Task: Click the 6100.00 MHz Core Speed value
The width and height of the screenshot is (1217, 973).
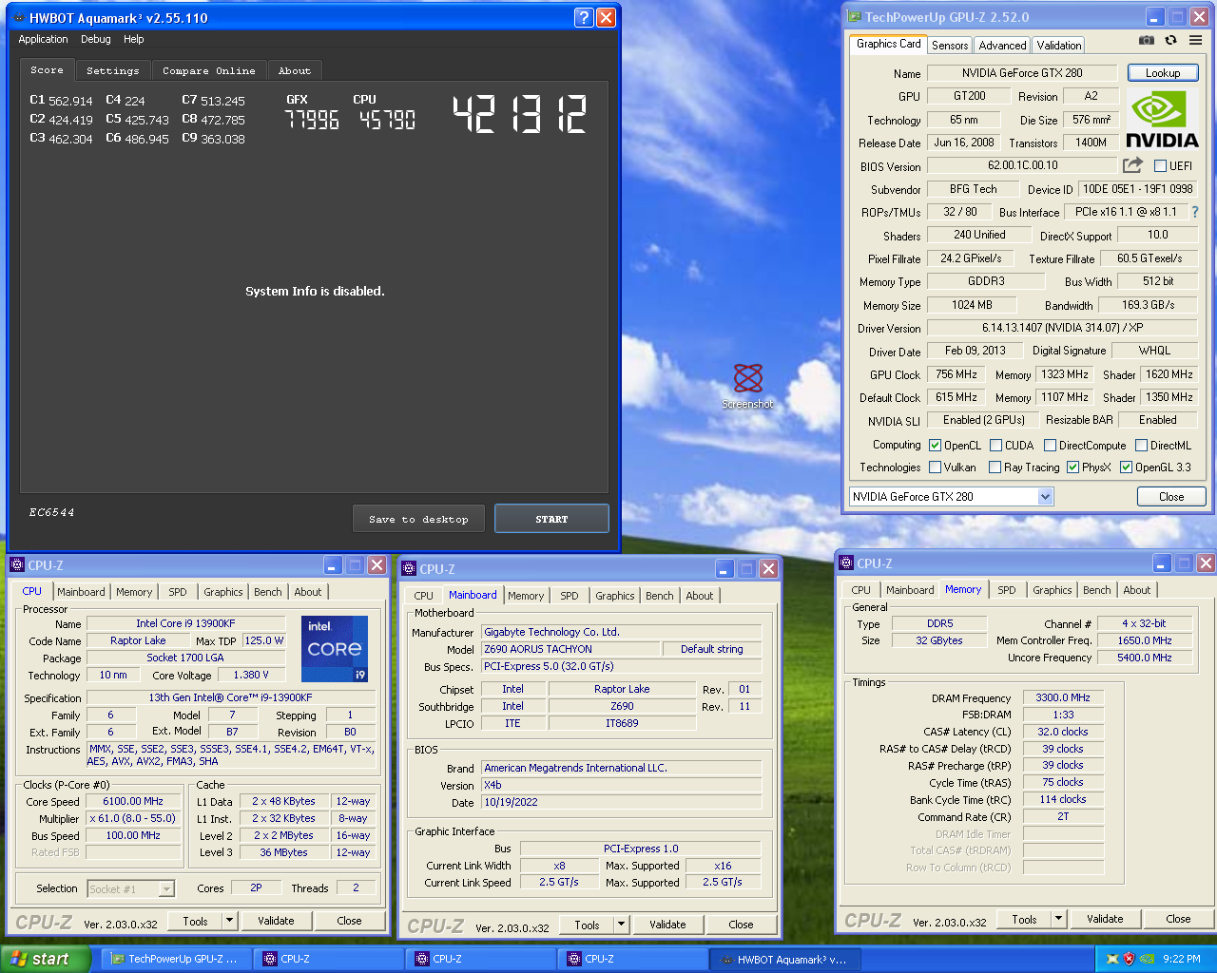Action: pyautogui.click(x=133, y=801)
